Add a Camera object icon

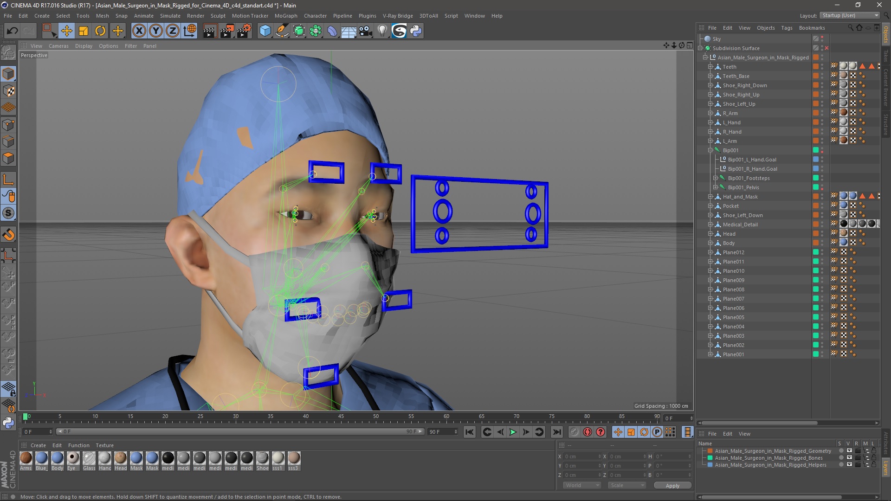pos(366,31)
